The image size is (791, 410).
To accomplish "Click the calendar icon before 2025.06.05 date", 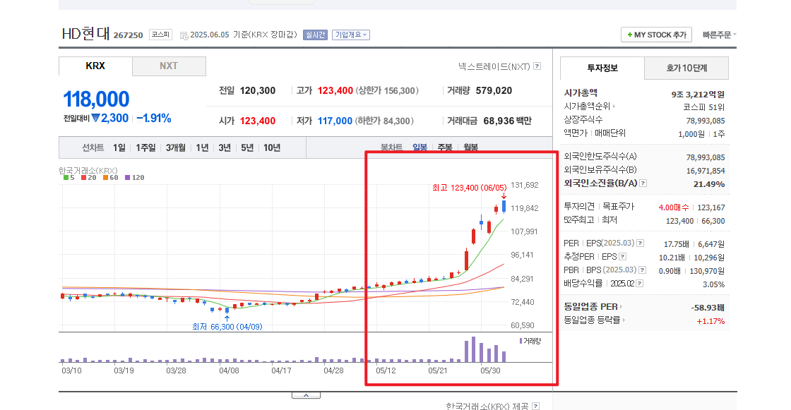I will pyautogui.click(x=184, y=35).
